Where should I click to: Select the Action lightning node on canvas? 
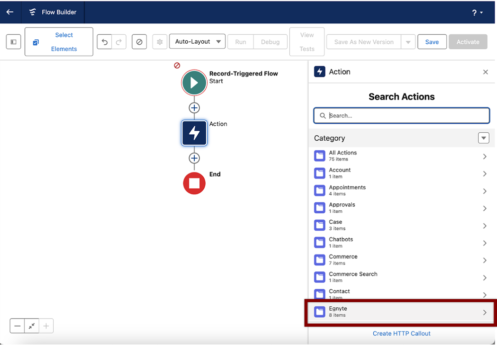(194, 133)
